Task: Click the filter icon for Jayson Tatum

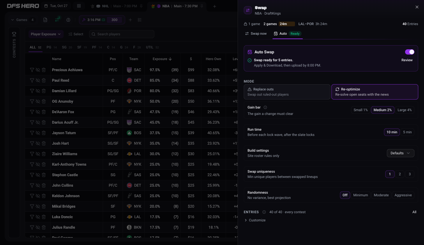Action: (x=32, y=133)
